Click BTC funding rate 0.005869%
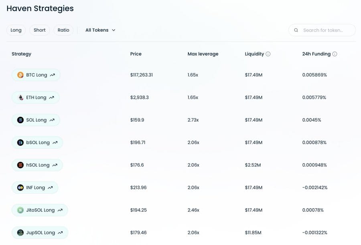 click(314, 75)
